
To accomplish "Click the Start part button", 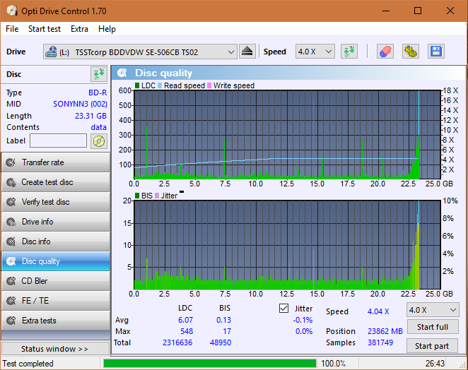I will 432,346.
